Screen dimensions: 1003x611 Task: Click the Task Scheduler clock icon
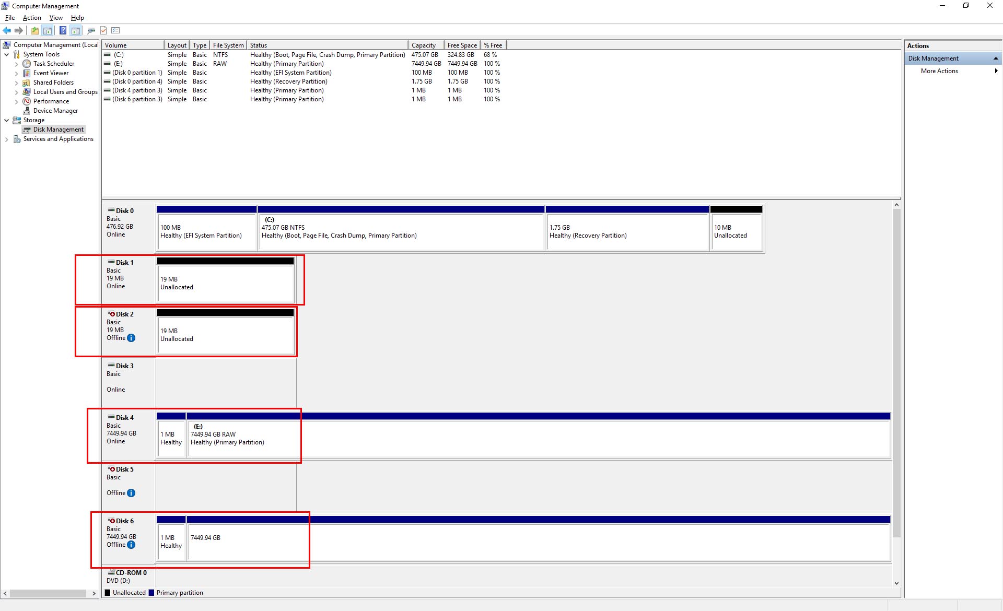click(x=27, y=64)
